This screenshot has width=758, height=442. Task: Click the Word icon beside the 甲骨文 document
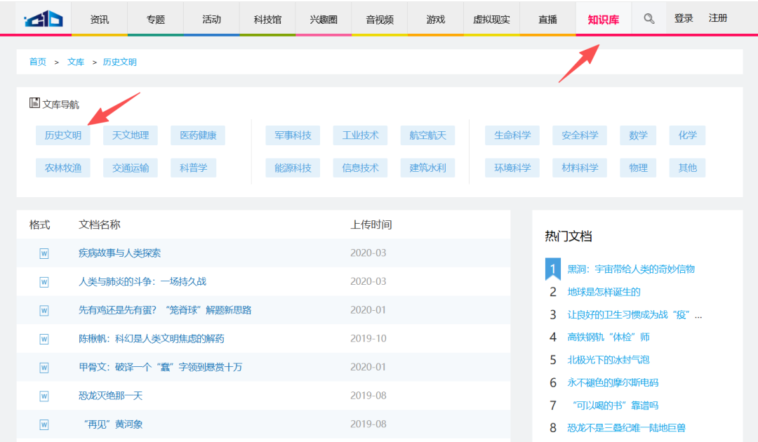coord(44,367)
